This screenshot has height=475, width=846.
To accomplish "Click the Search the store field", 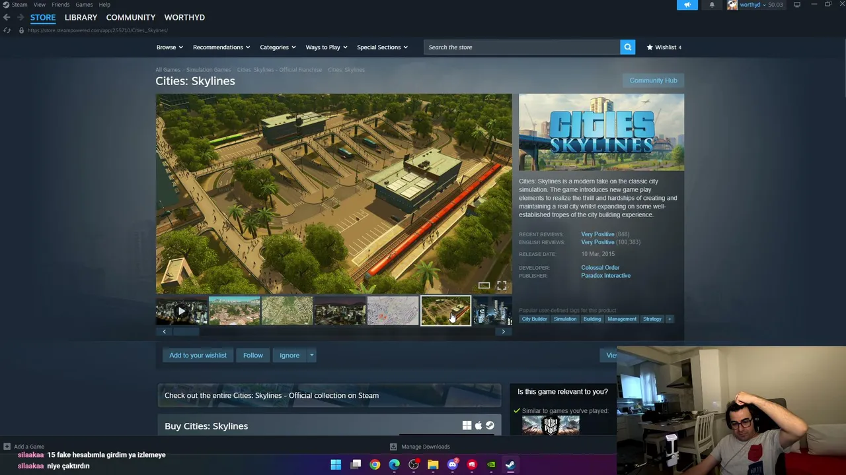I will coord(522,47).
